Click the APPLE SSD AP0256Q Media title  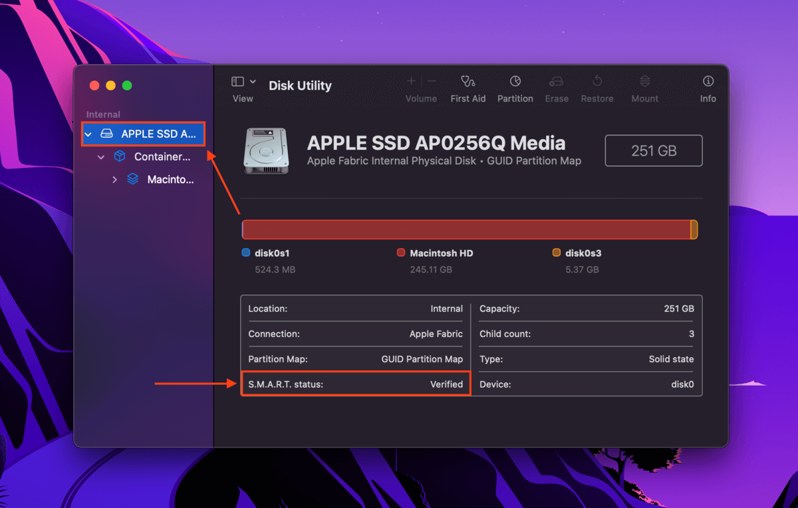(436, 143)
